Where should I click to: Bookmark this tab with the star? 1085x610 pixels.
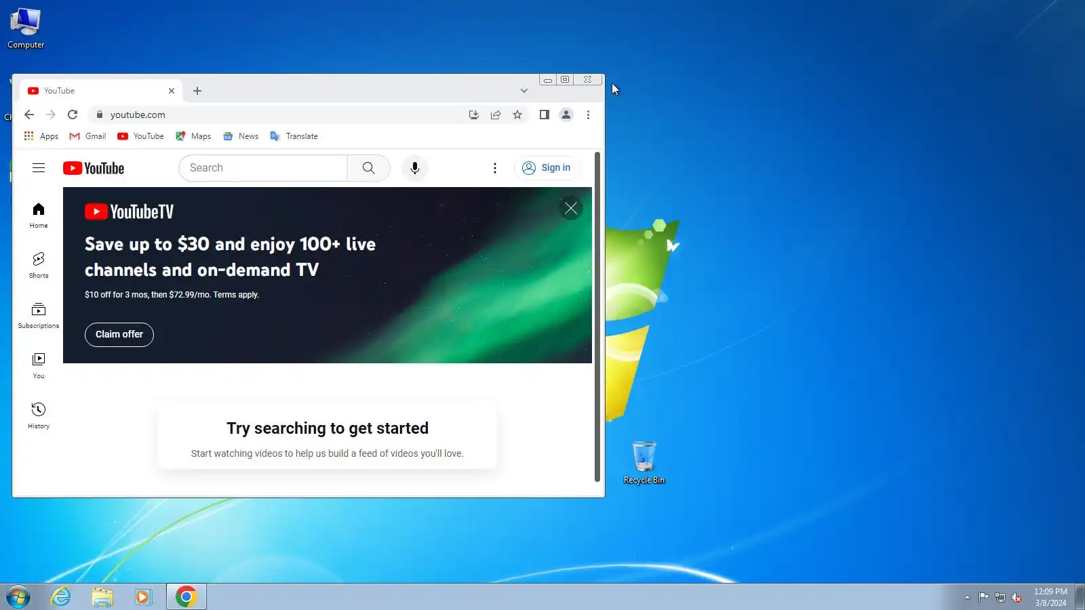[x=517, y=115]
